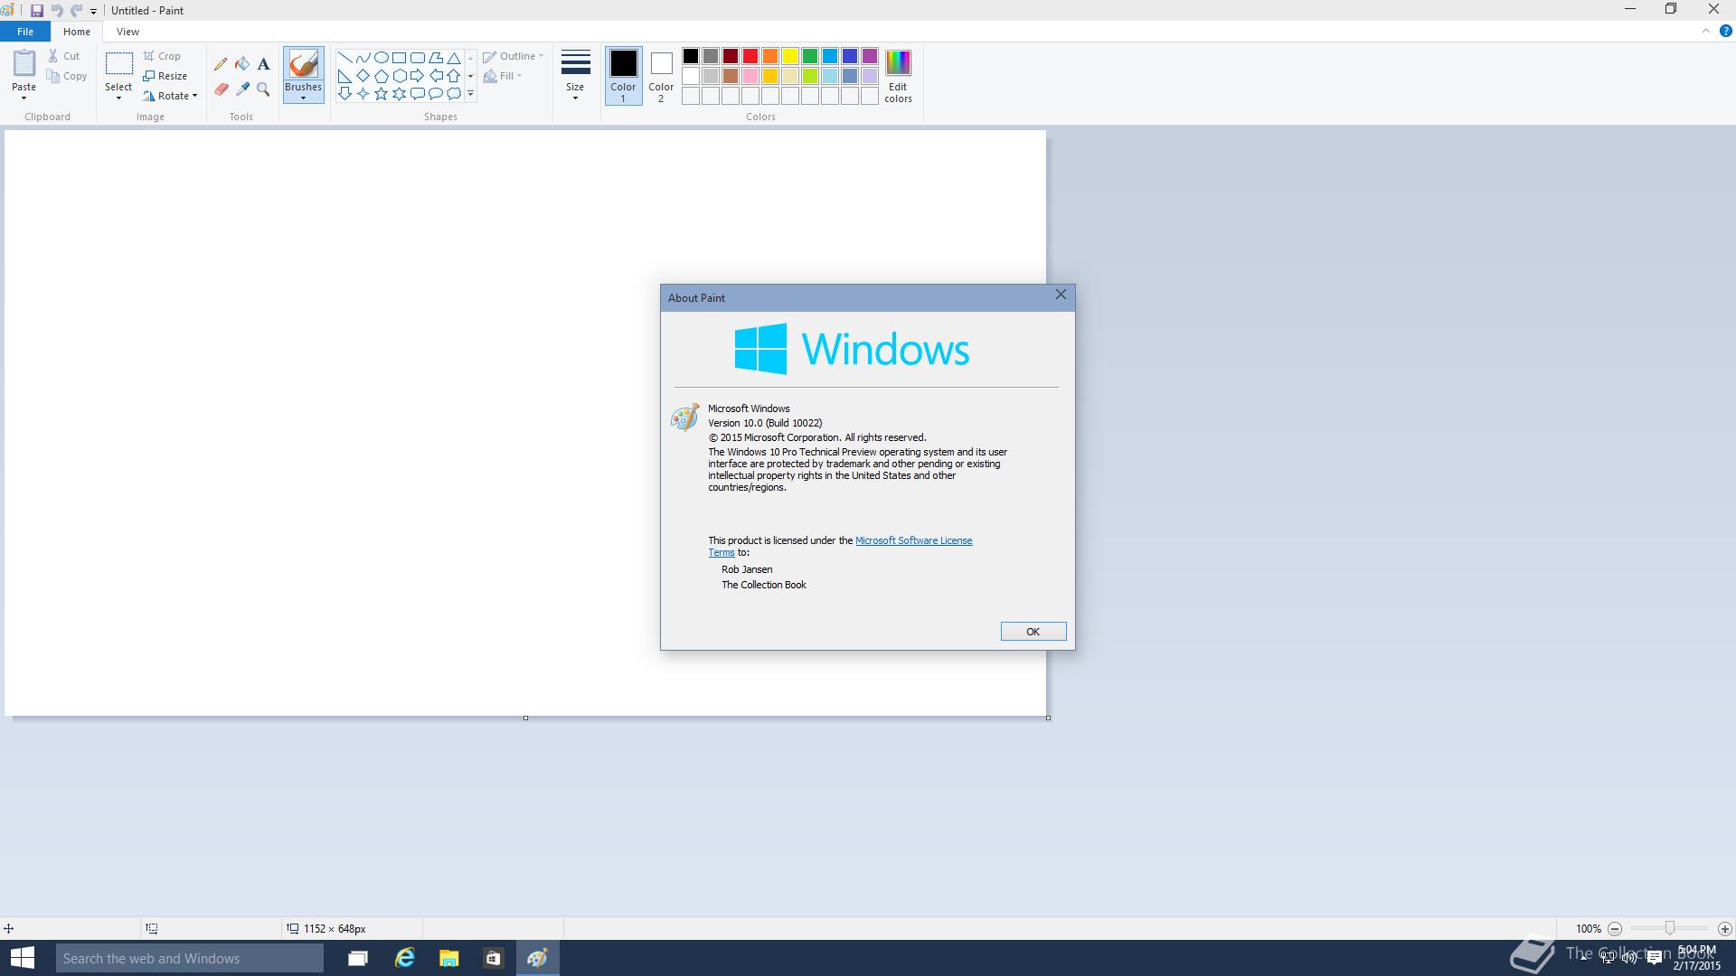Open Task View from taskbar

click(358, 958)
